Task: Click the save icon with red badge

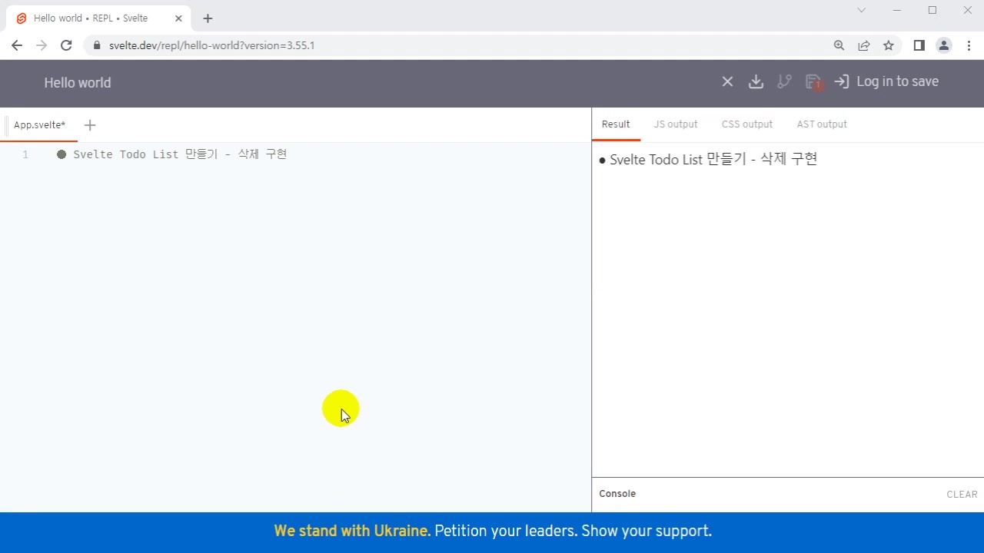Action: click(x=813, y=81)
